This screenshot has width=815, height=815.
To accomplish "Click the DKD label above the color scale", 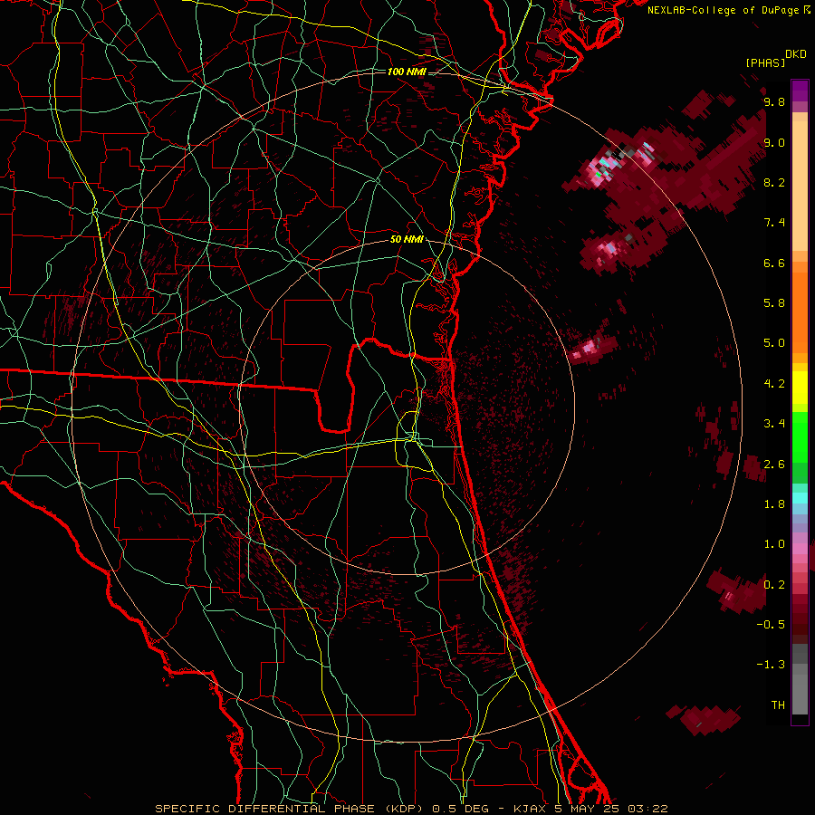I will (795, 54).
